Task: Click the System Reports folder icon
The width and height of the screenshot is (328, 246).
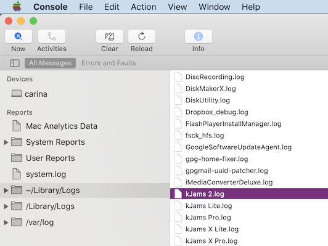Action: coord(17,142)
